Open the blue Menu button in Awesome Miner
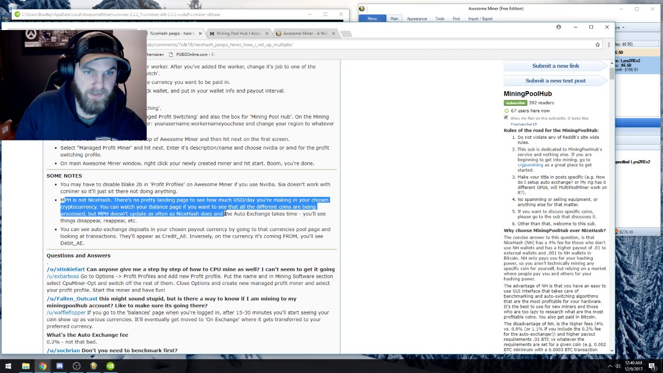Viewport: 663px width, 373px height. tap(372, 19)
